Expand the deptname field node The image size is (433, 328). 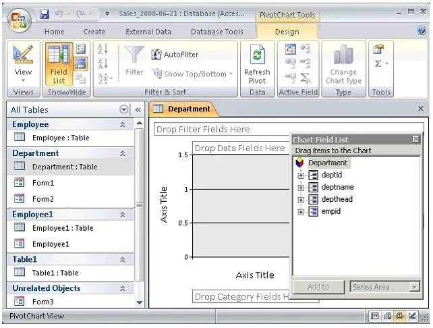(x=301, y=188)
